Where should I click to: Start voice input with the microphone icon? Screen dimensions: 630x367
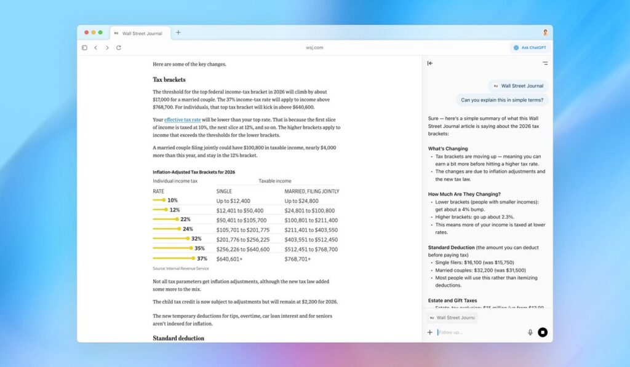point(530,332)
